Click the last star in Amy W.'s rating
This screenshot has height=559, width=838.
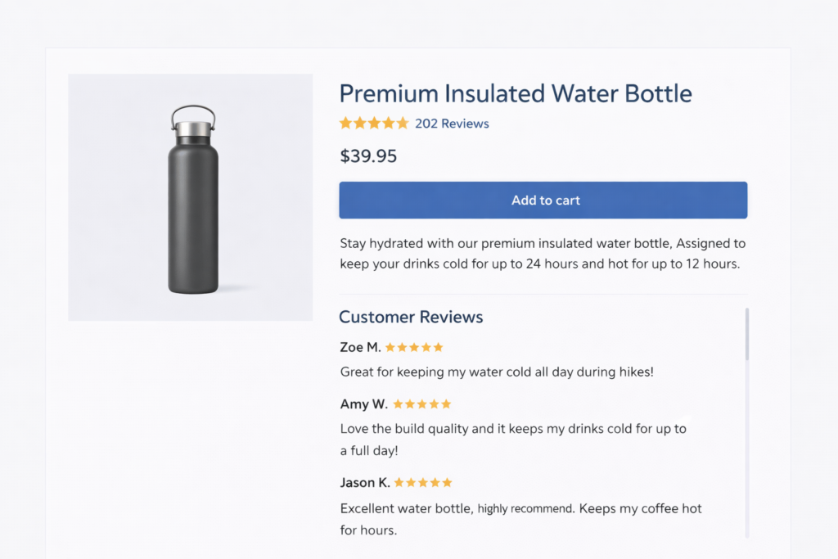[x=448, y=403]
